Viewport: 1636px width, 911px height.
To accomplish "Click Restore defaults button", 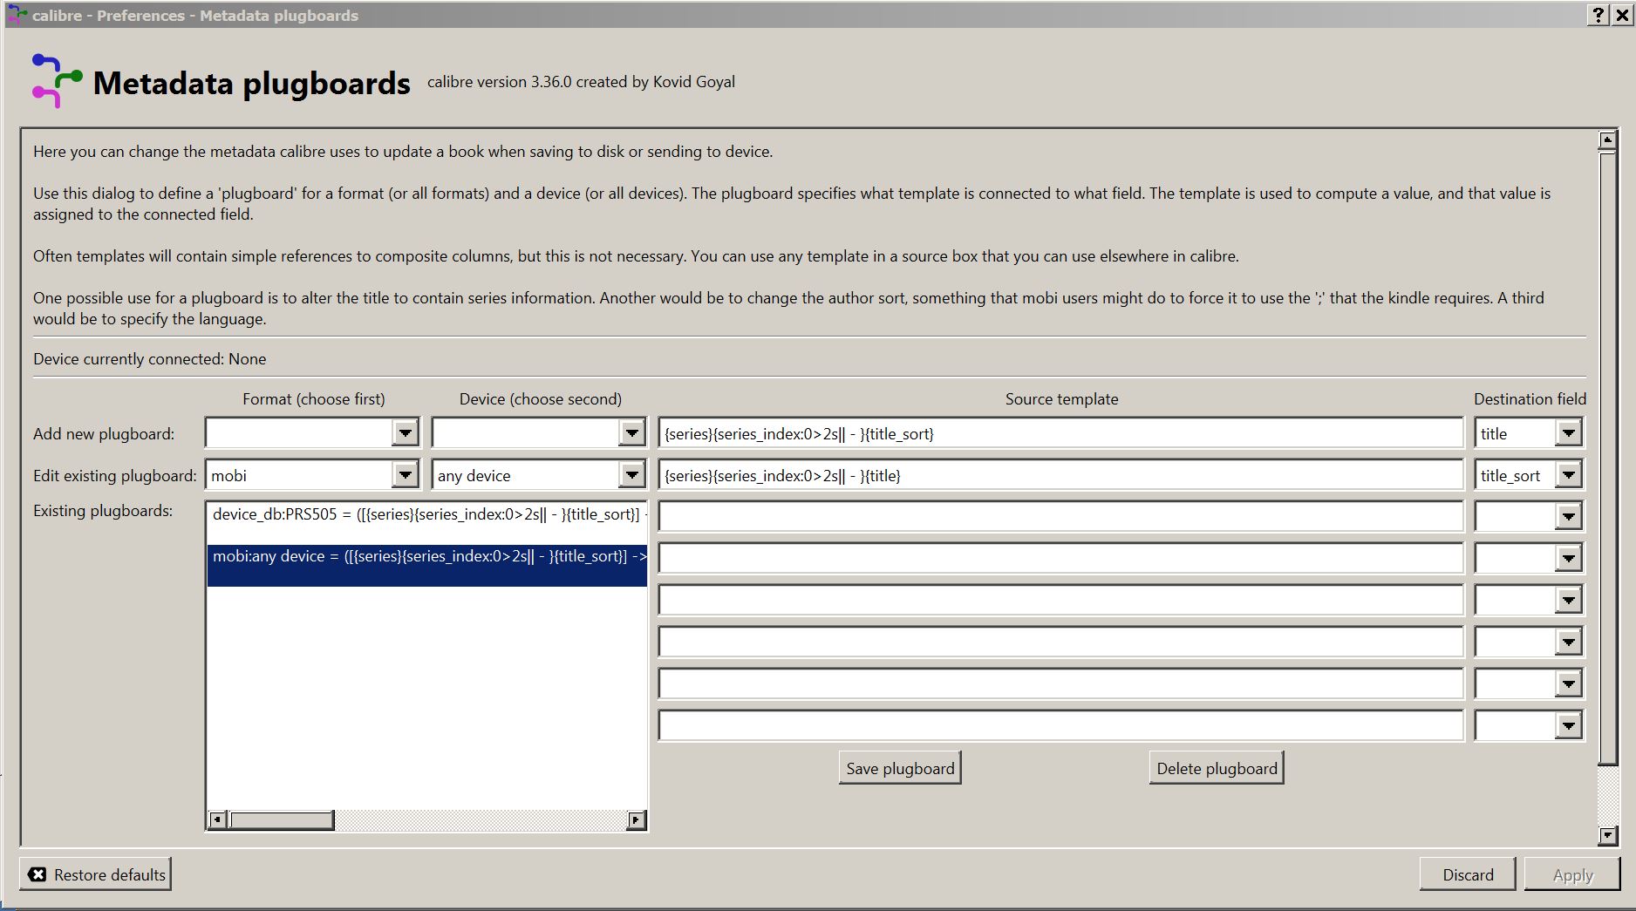I will (x=96, y=874).
